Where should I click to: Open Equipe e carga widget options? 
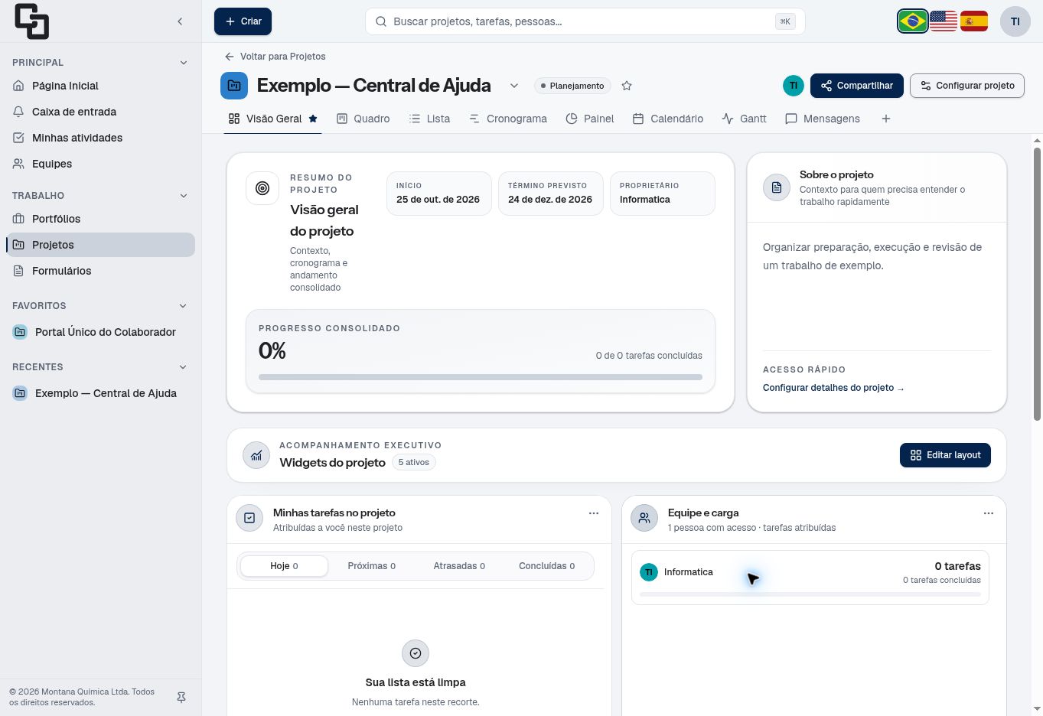pyautogui.click(x=989, y=513)
